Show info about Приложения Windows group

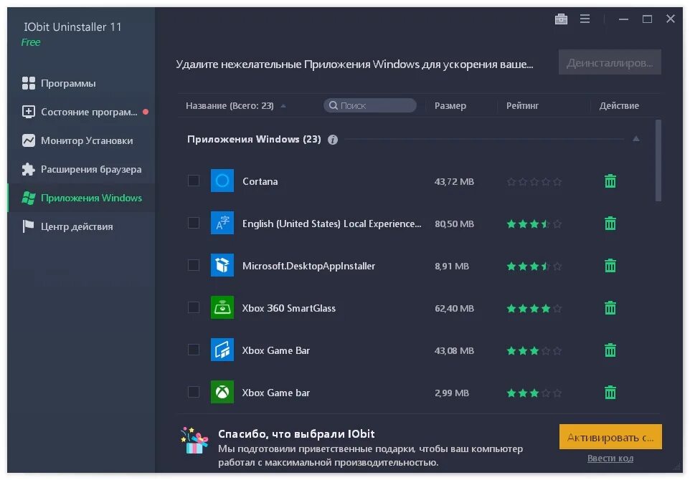333,140
